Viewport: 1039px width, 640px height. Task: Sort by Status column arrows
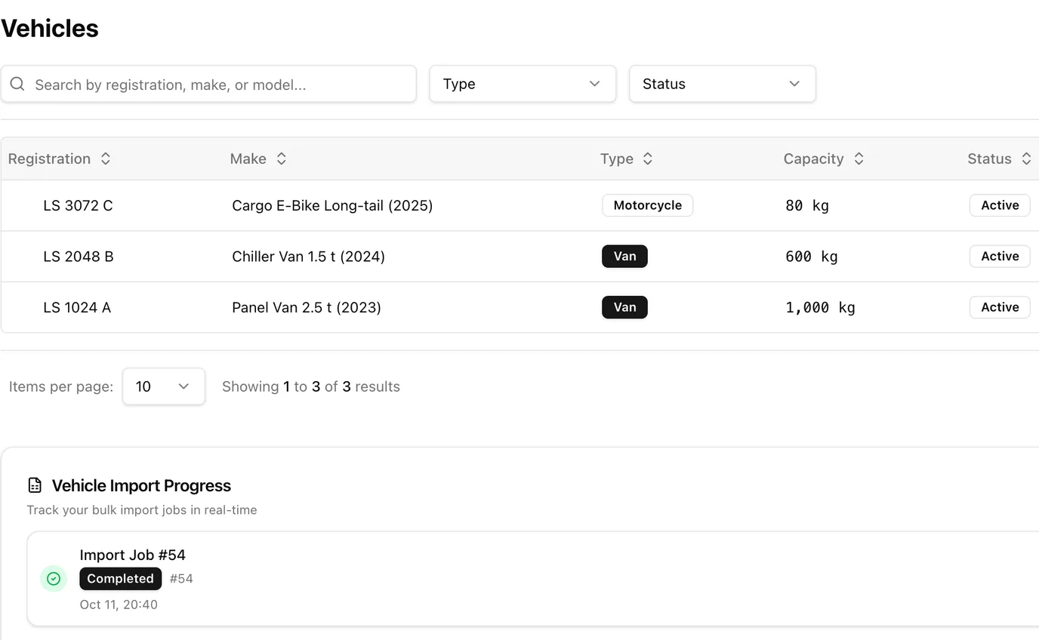[x=1026, y=158]
